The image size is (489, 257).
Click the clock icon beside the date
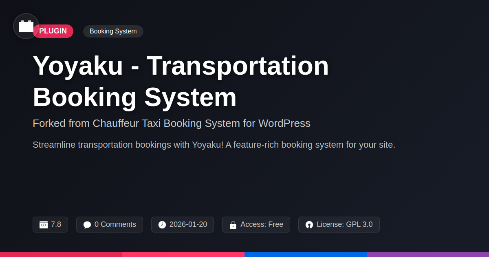(x=162, y=225)
